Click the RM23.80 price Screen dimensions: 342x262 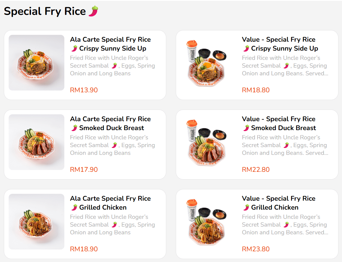[x=256, y=249]
